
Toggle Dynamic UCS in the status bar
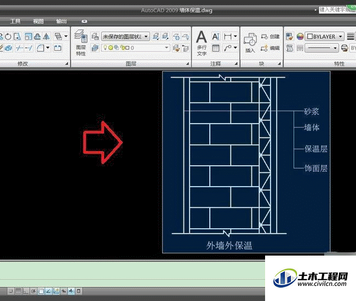(56, 291)
